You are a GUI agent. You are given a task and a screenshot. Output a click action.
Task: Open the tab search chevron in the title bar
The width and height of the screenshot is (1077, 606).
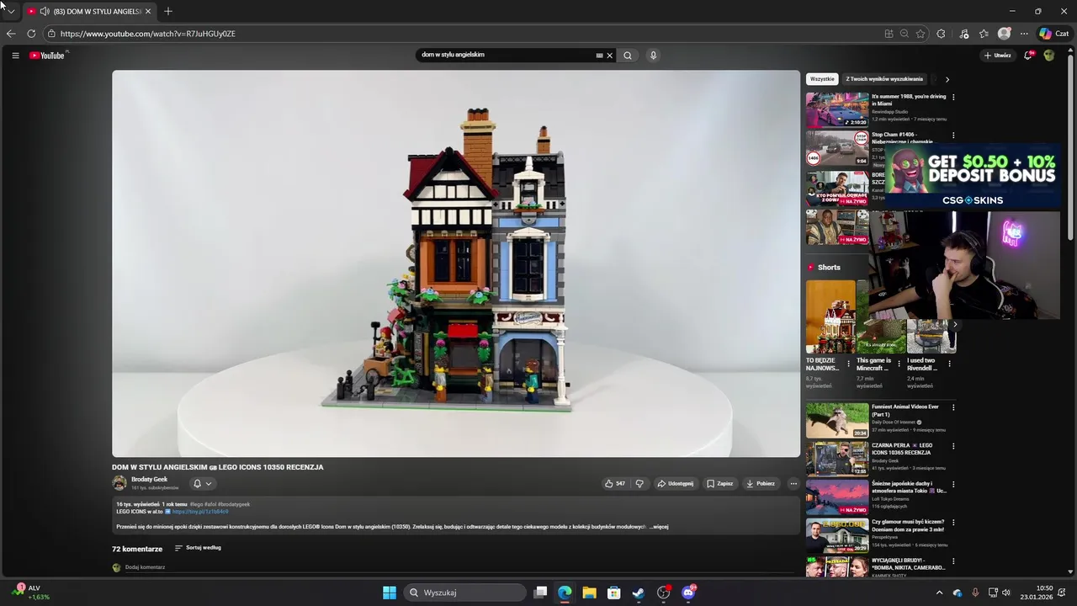click(x=11, y=12)
